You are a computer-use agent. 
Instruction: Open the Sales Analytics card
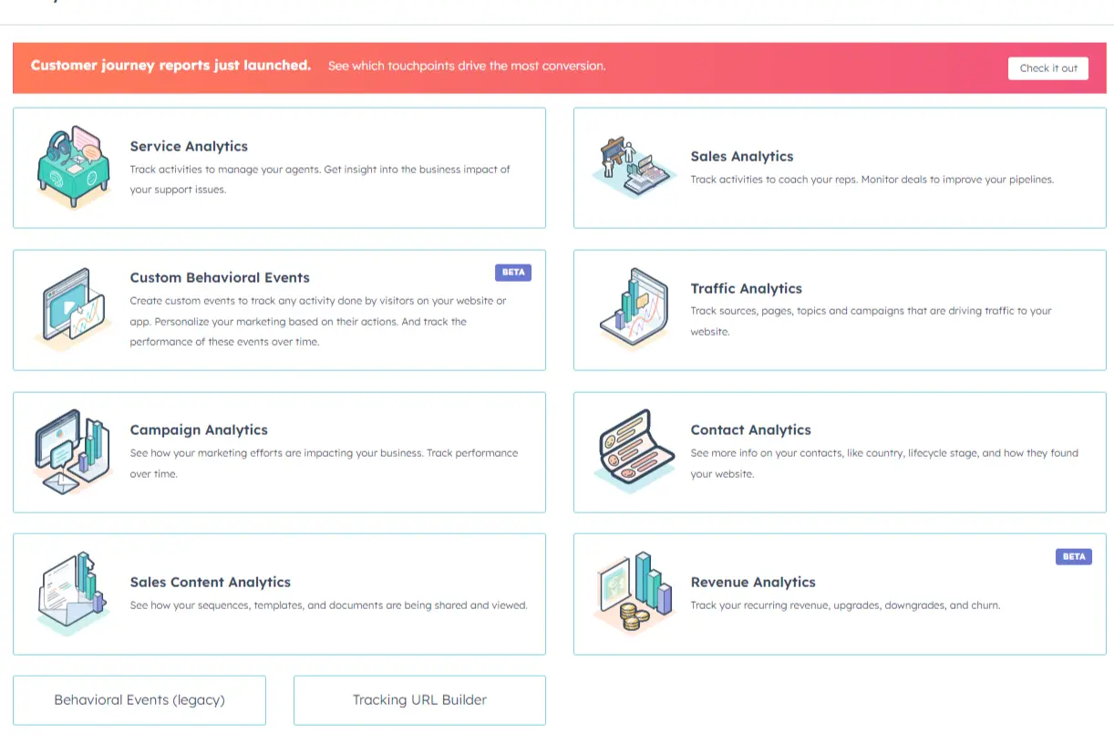pos(839,167)
